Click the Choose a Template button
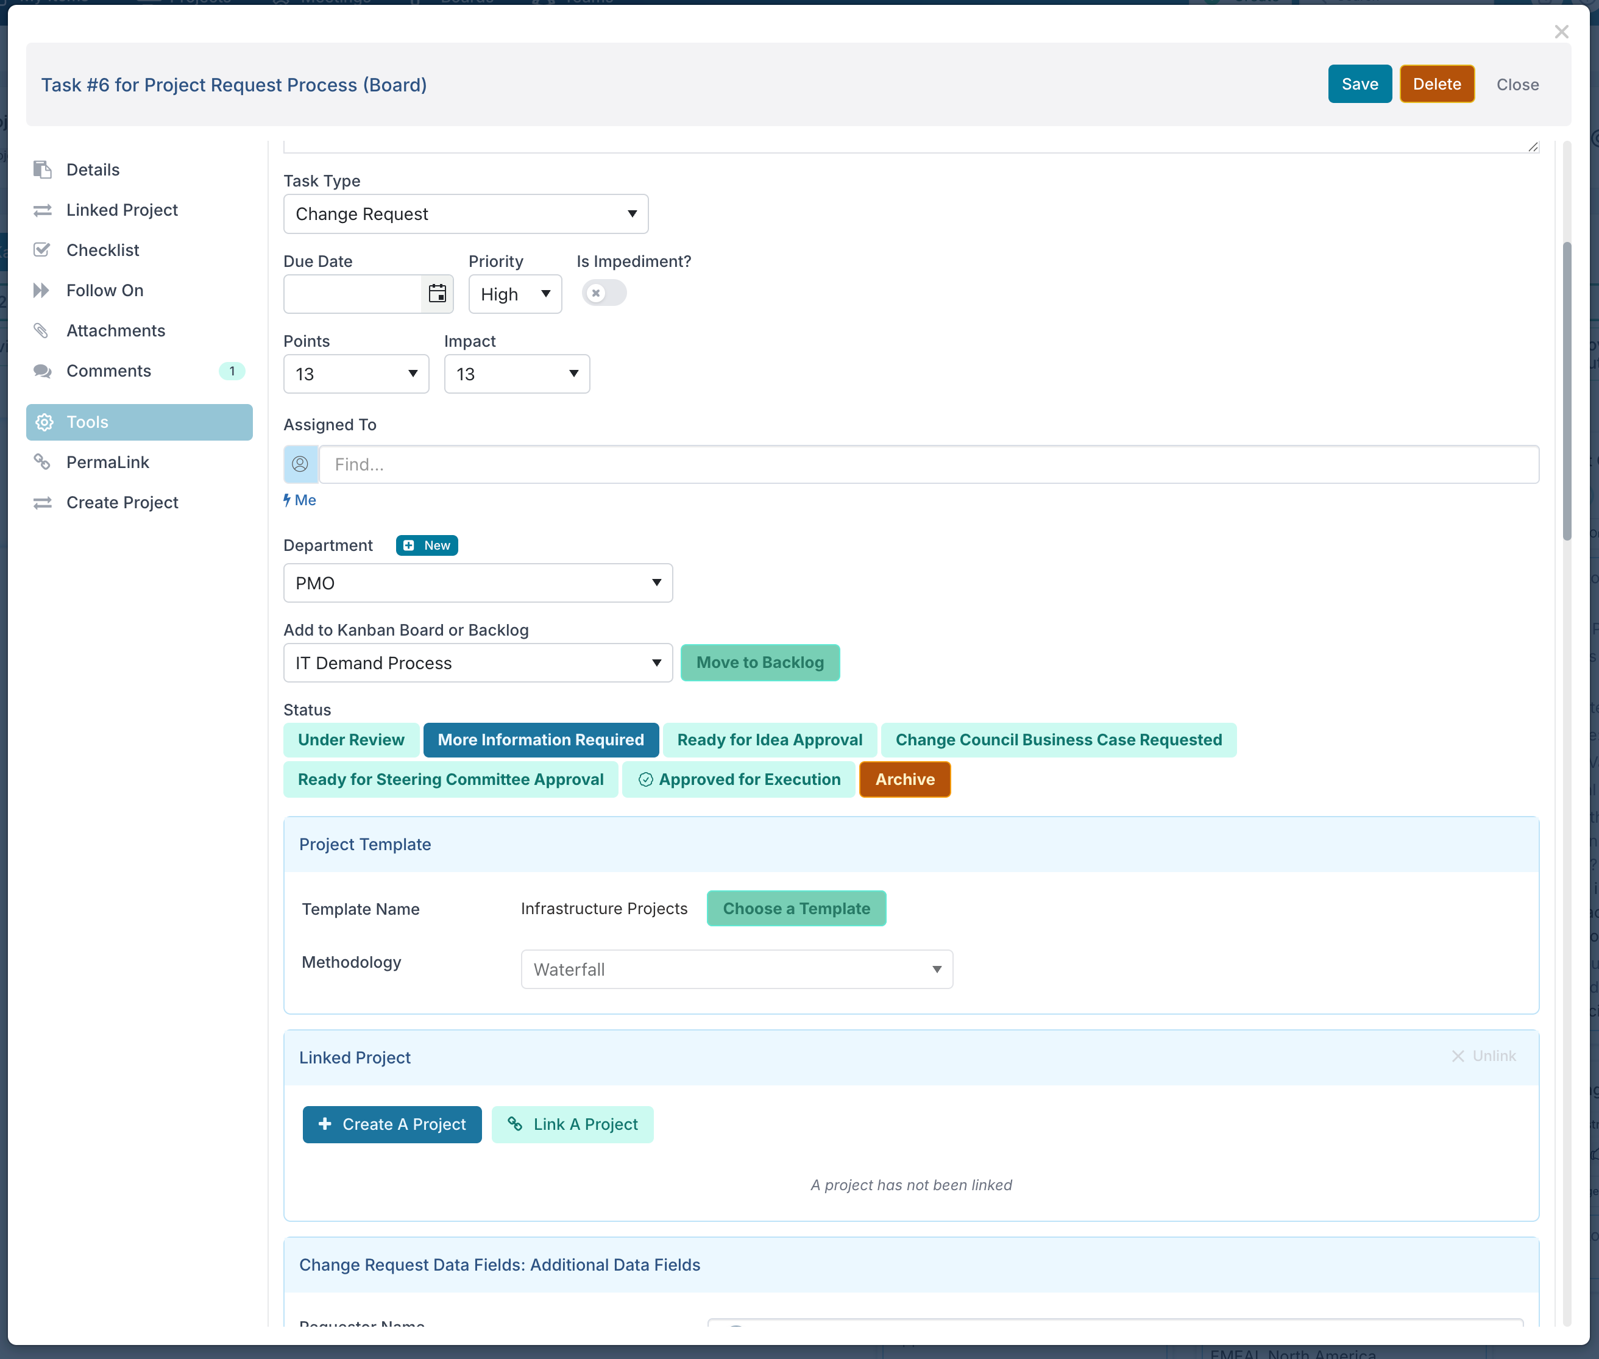Screen dimensions: 1599x1359 796,907
